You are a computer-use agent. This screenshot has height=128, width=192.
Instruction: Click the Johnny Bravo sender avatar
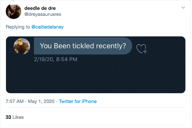22,46
